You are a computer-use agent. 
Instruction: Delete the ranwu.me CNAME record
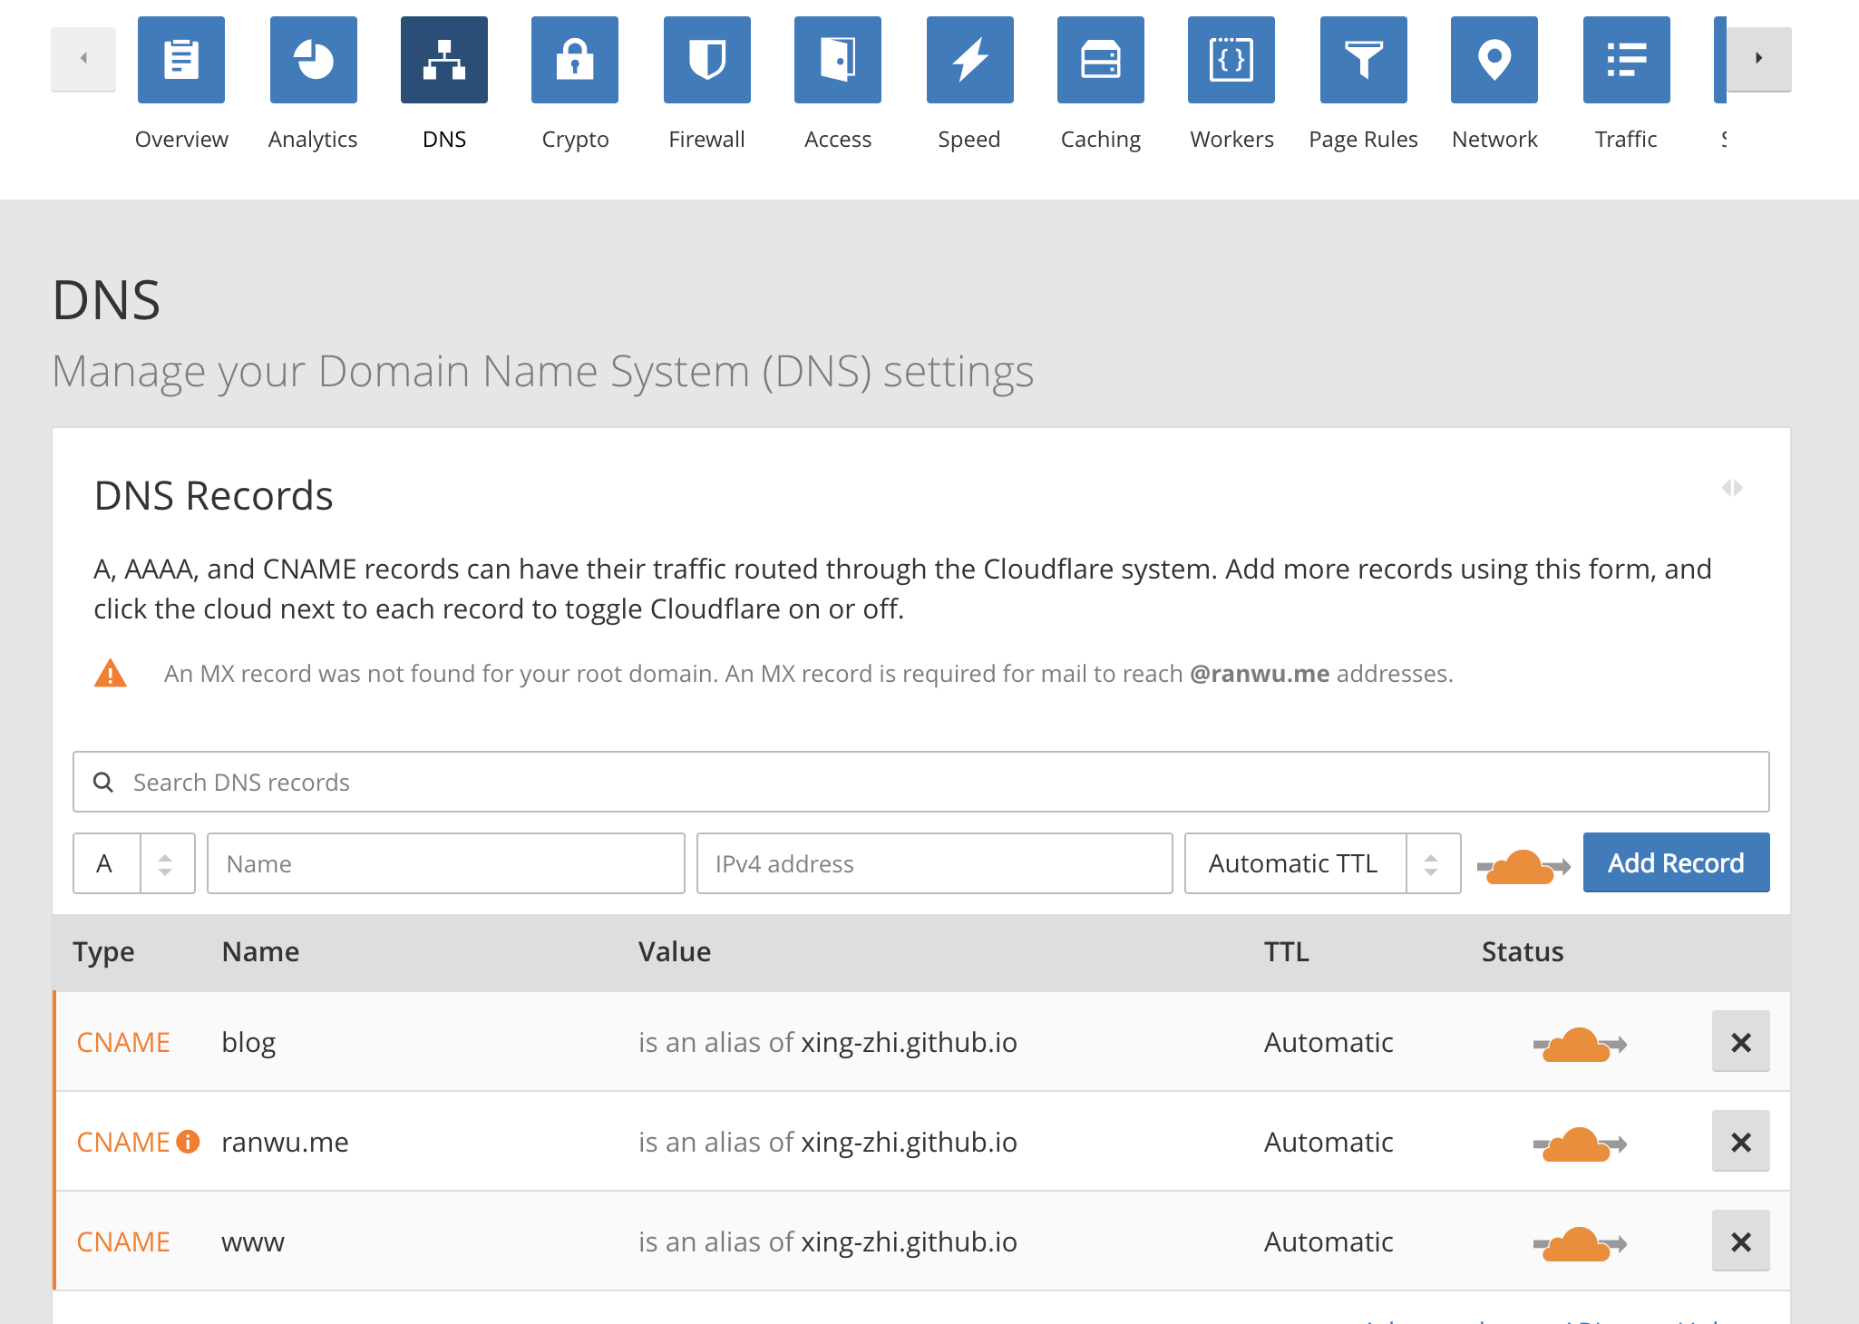(1739, 1142)
